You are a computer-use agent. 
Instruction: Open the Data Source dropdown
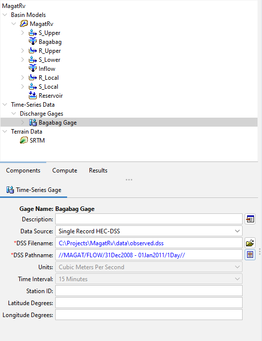pos(149,231)
